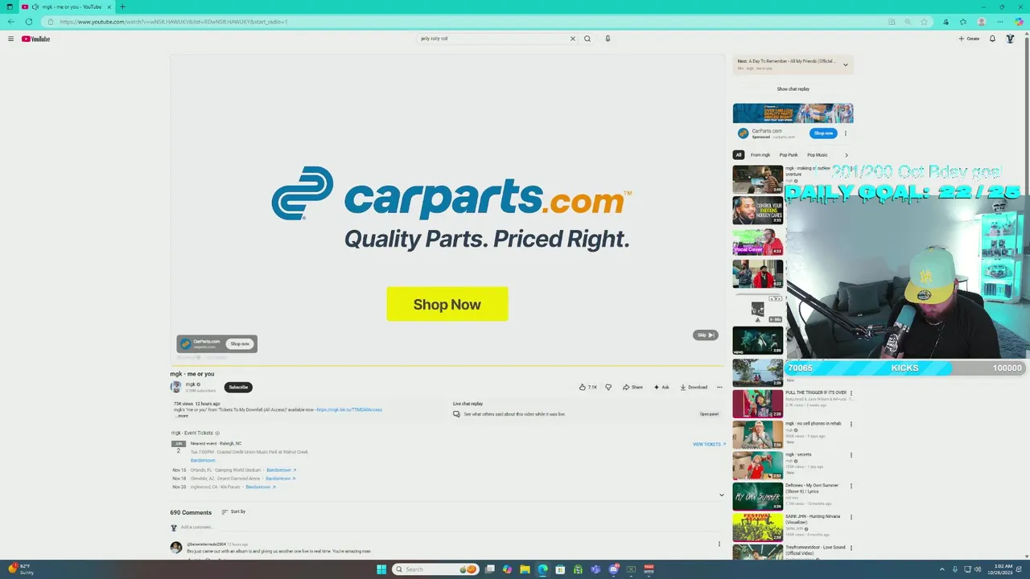Click the yellow ad progress bar

pos(447,366)
